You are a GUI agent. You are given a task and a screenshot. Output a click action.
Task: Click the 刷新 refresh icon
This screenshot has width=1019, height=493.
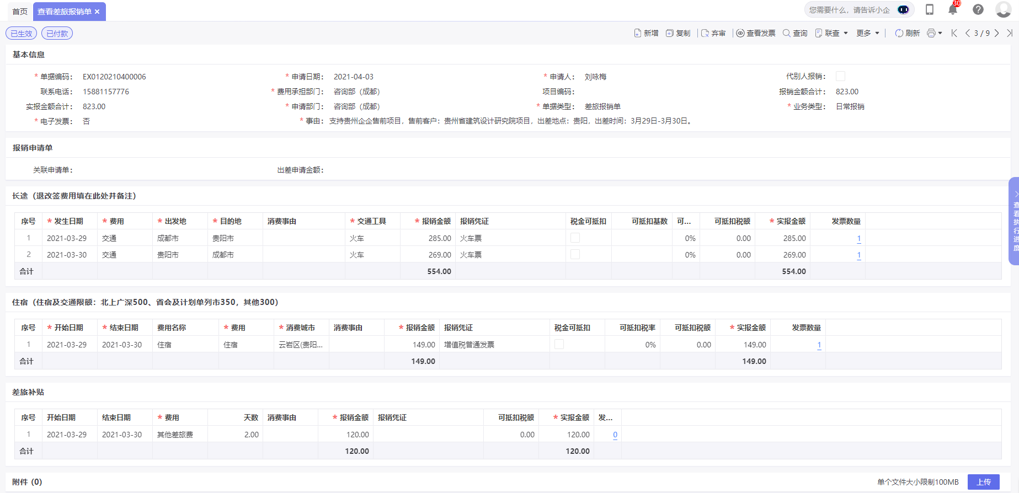tap(907, 33)
